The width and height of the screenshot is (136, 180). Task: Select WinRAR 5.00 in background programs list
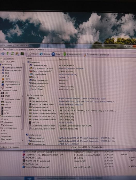coord(36,161)
